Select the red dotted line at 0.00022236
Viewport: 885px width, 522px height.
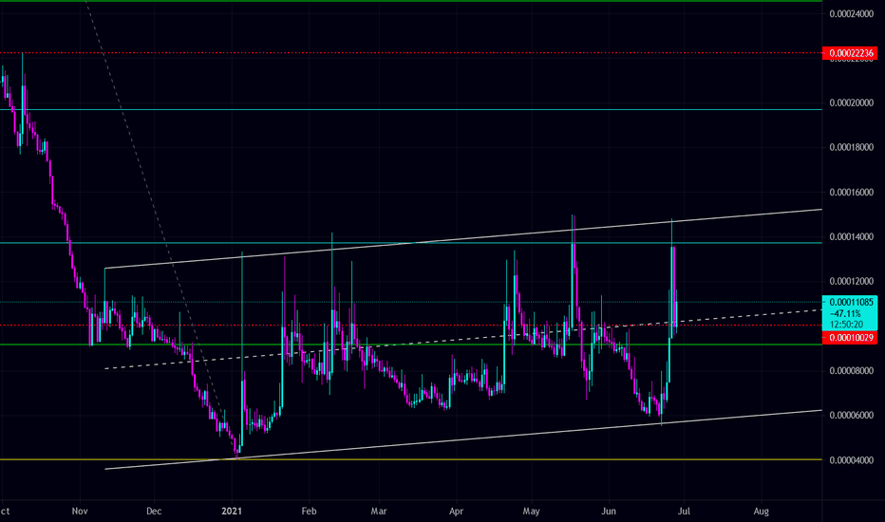coord(411,53)
